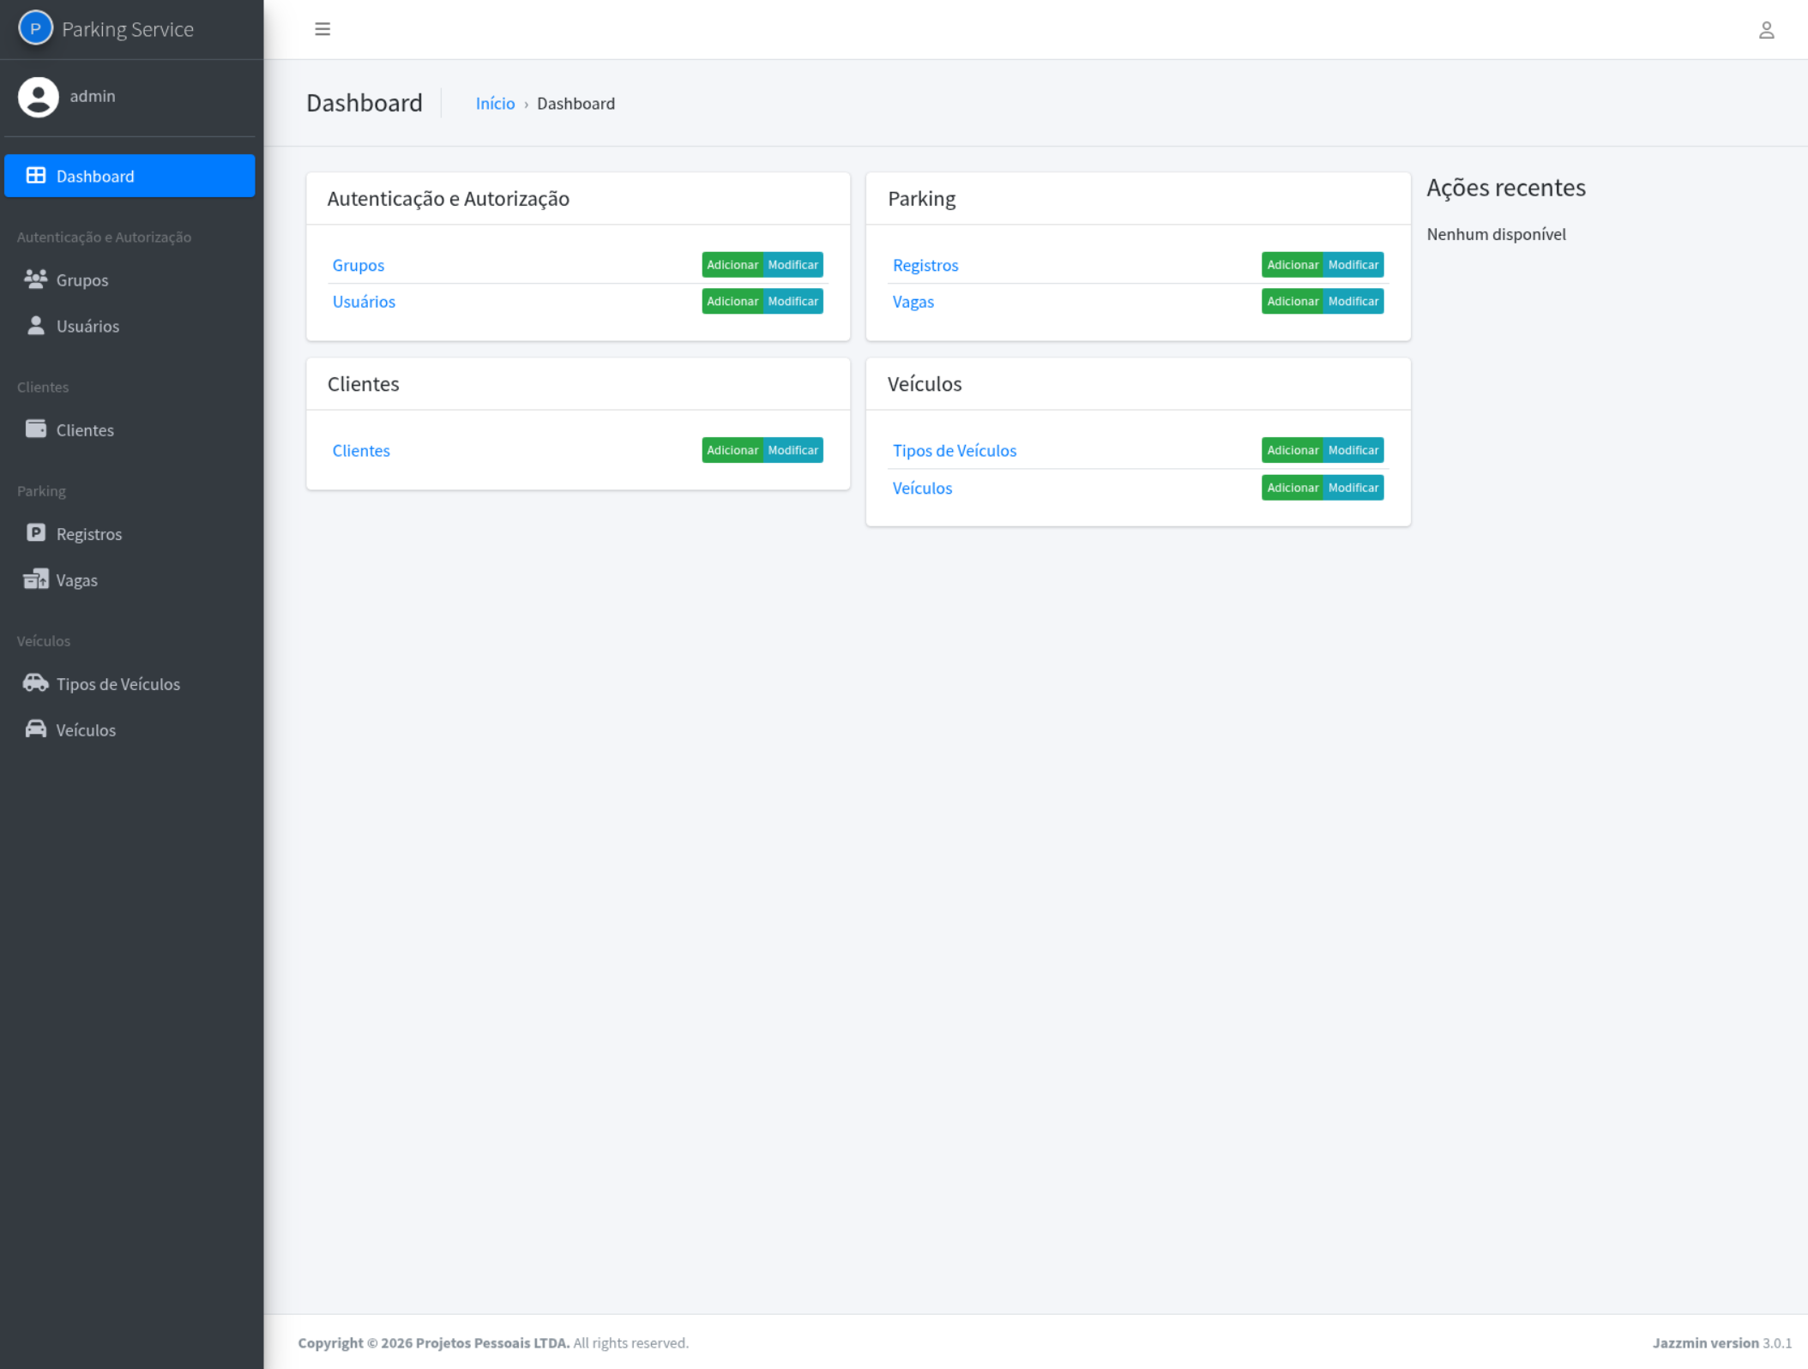
Task: Open the user account icon menu
Action: (1766, 30)
